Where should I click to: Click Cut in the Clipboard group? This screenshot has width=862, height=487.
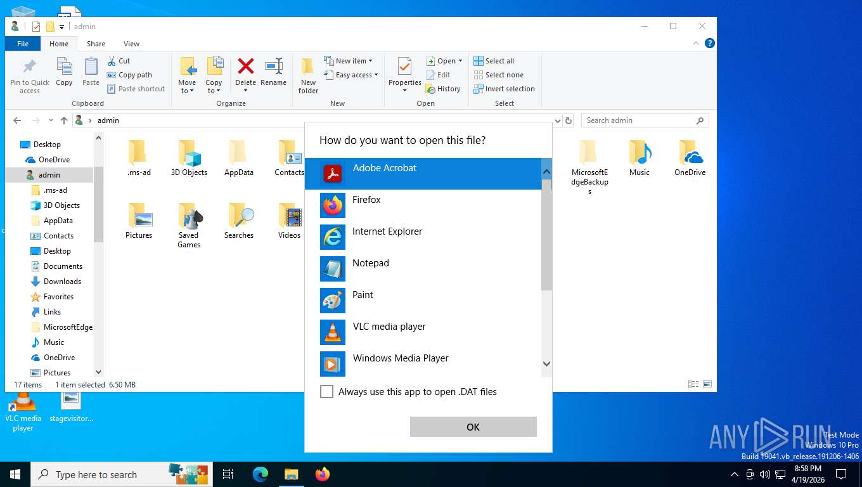tap(119, 61)
